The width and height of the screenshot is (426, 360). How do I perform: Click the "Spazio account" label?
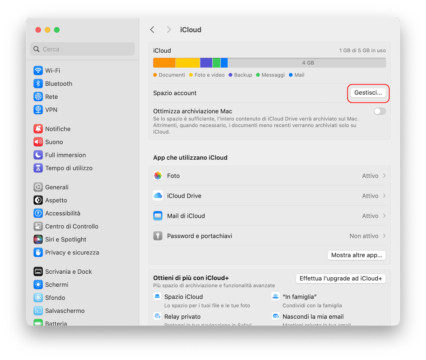point(175,93)
